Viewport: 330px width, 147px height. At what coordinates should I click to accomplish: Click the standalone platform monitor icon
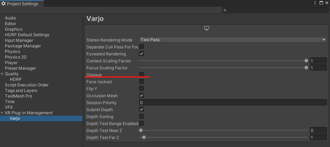click(x=206, y=28)
